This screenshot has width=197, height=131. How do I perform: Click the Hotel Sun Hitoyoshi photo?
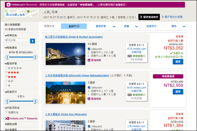pos(65,125)
